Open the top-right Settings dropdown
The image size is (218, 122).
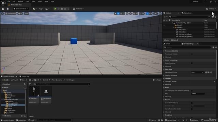(x=211, y=9)
